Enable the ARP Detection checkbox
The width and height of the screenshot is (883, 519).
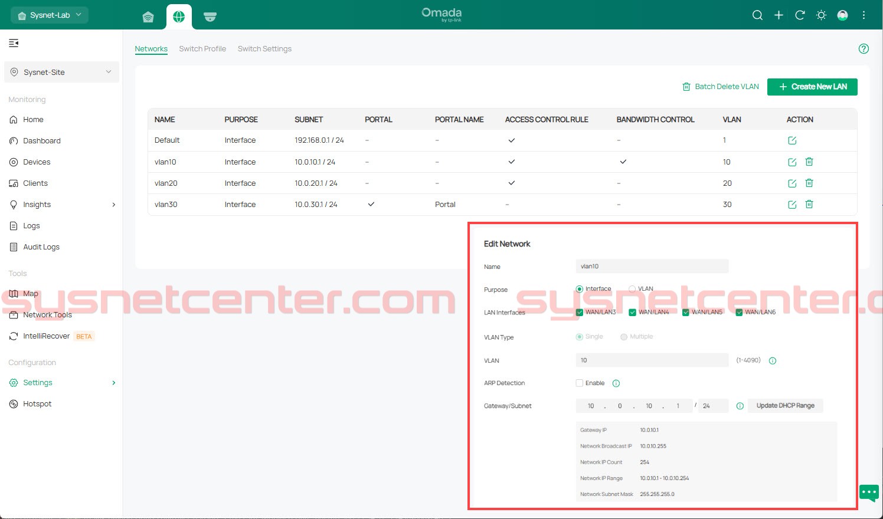pyautogui.click(x=580, y=383)
